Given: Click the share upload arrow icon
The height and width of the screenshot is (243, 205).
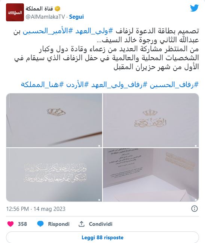Looking at the screenshot, I should point(82,224).
